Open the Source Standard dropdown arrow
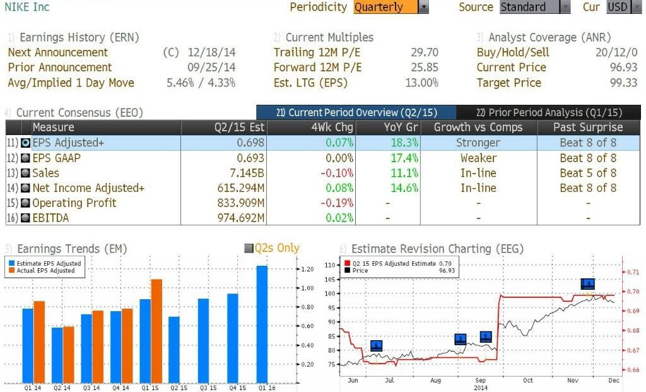The width and height of the screenshot is (646, 392). pos(565,7)
